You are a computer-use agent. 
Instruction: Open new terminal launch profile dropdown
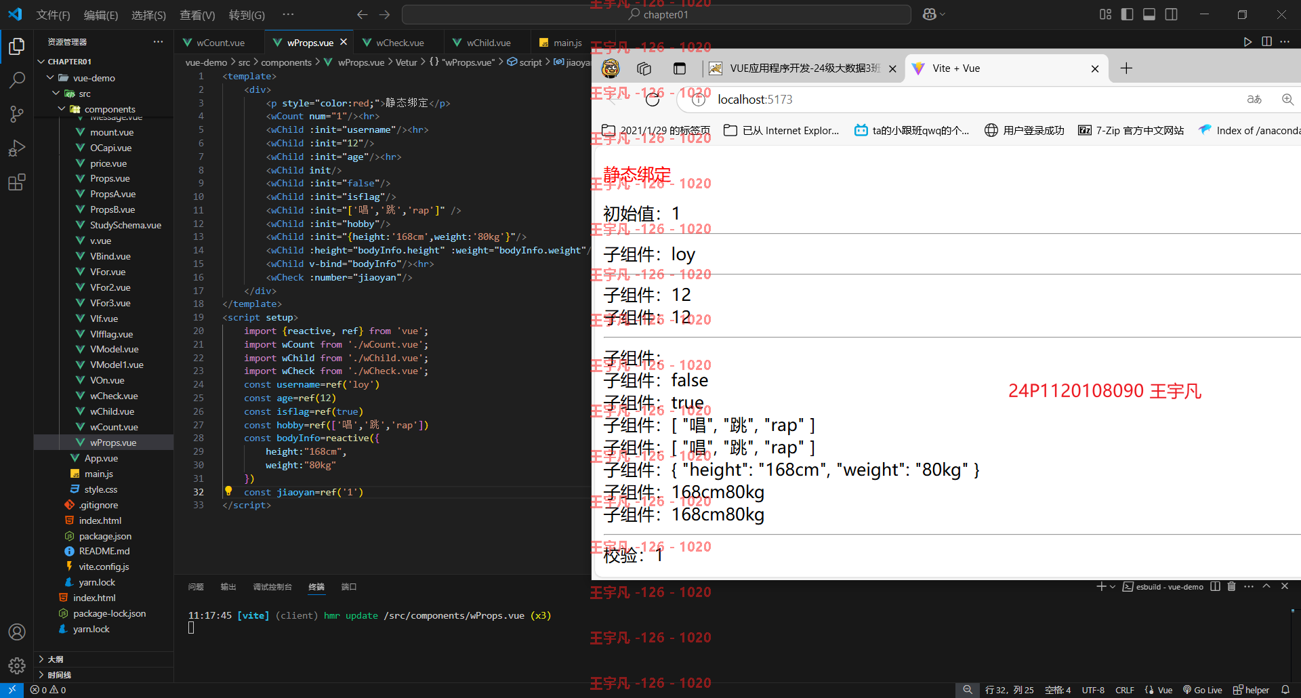tap(1113, 587)
